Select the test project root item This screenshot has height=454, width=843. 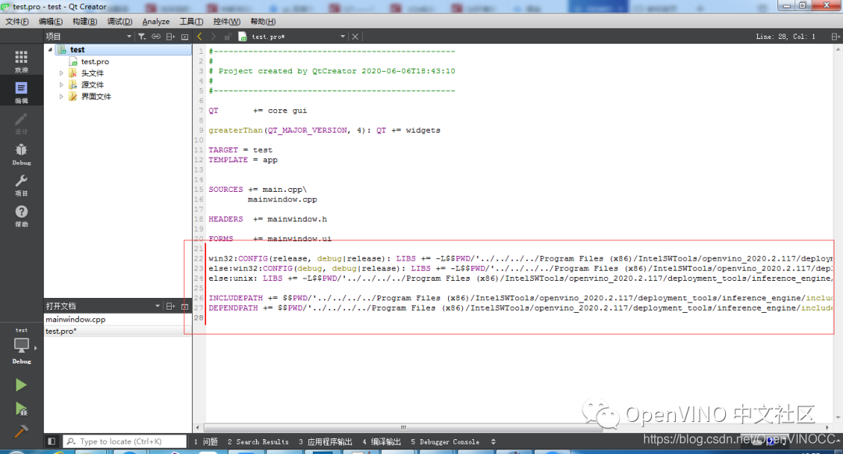pos(76,49)
